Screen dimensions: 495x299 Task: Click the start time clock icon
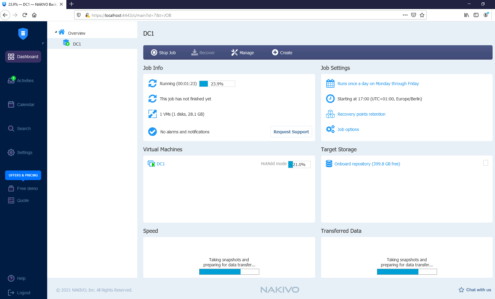click(330, 99)
